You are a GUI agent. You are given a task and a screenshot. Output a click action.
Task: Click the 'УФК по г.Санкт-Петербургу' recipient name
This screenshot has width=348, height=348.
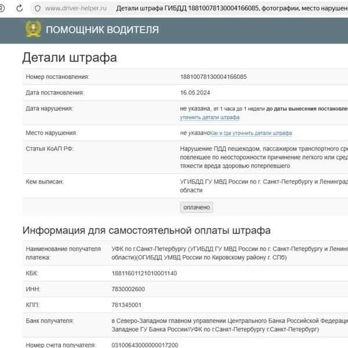(230, 253)
